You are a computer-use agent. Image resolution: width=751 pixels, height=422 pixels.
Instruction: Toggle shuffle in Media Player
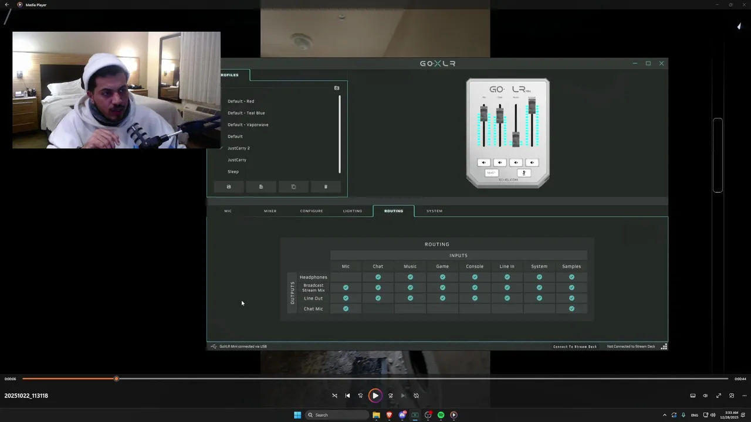click(334, 396)
